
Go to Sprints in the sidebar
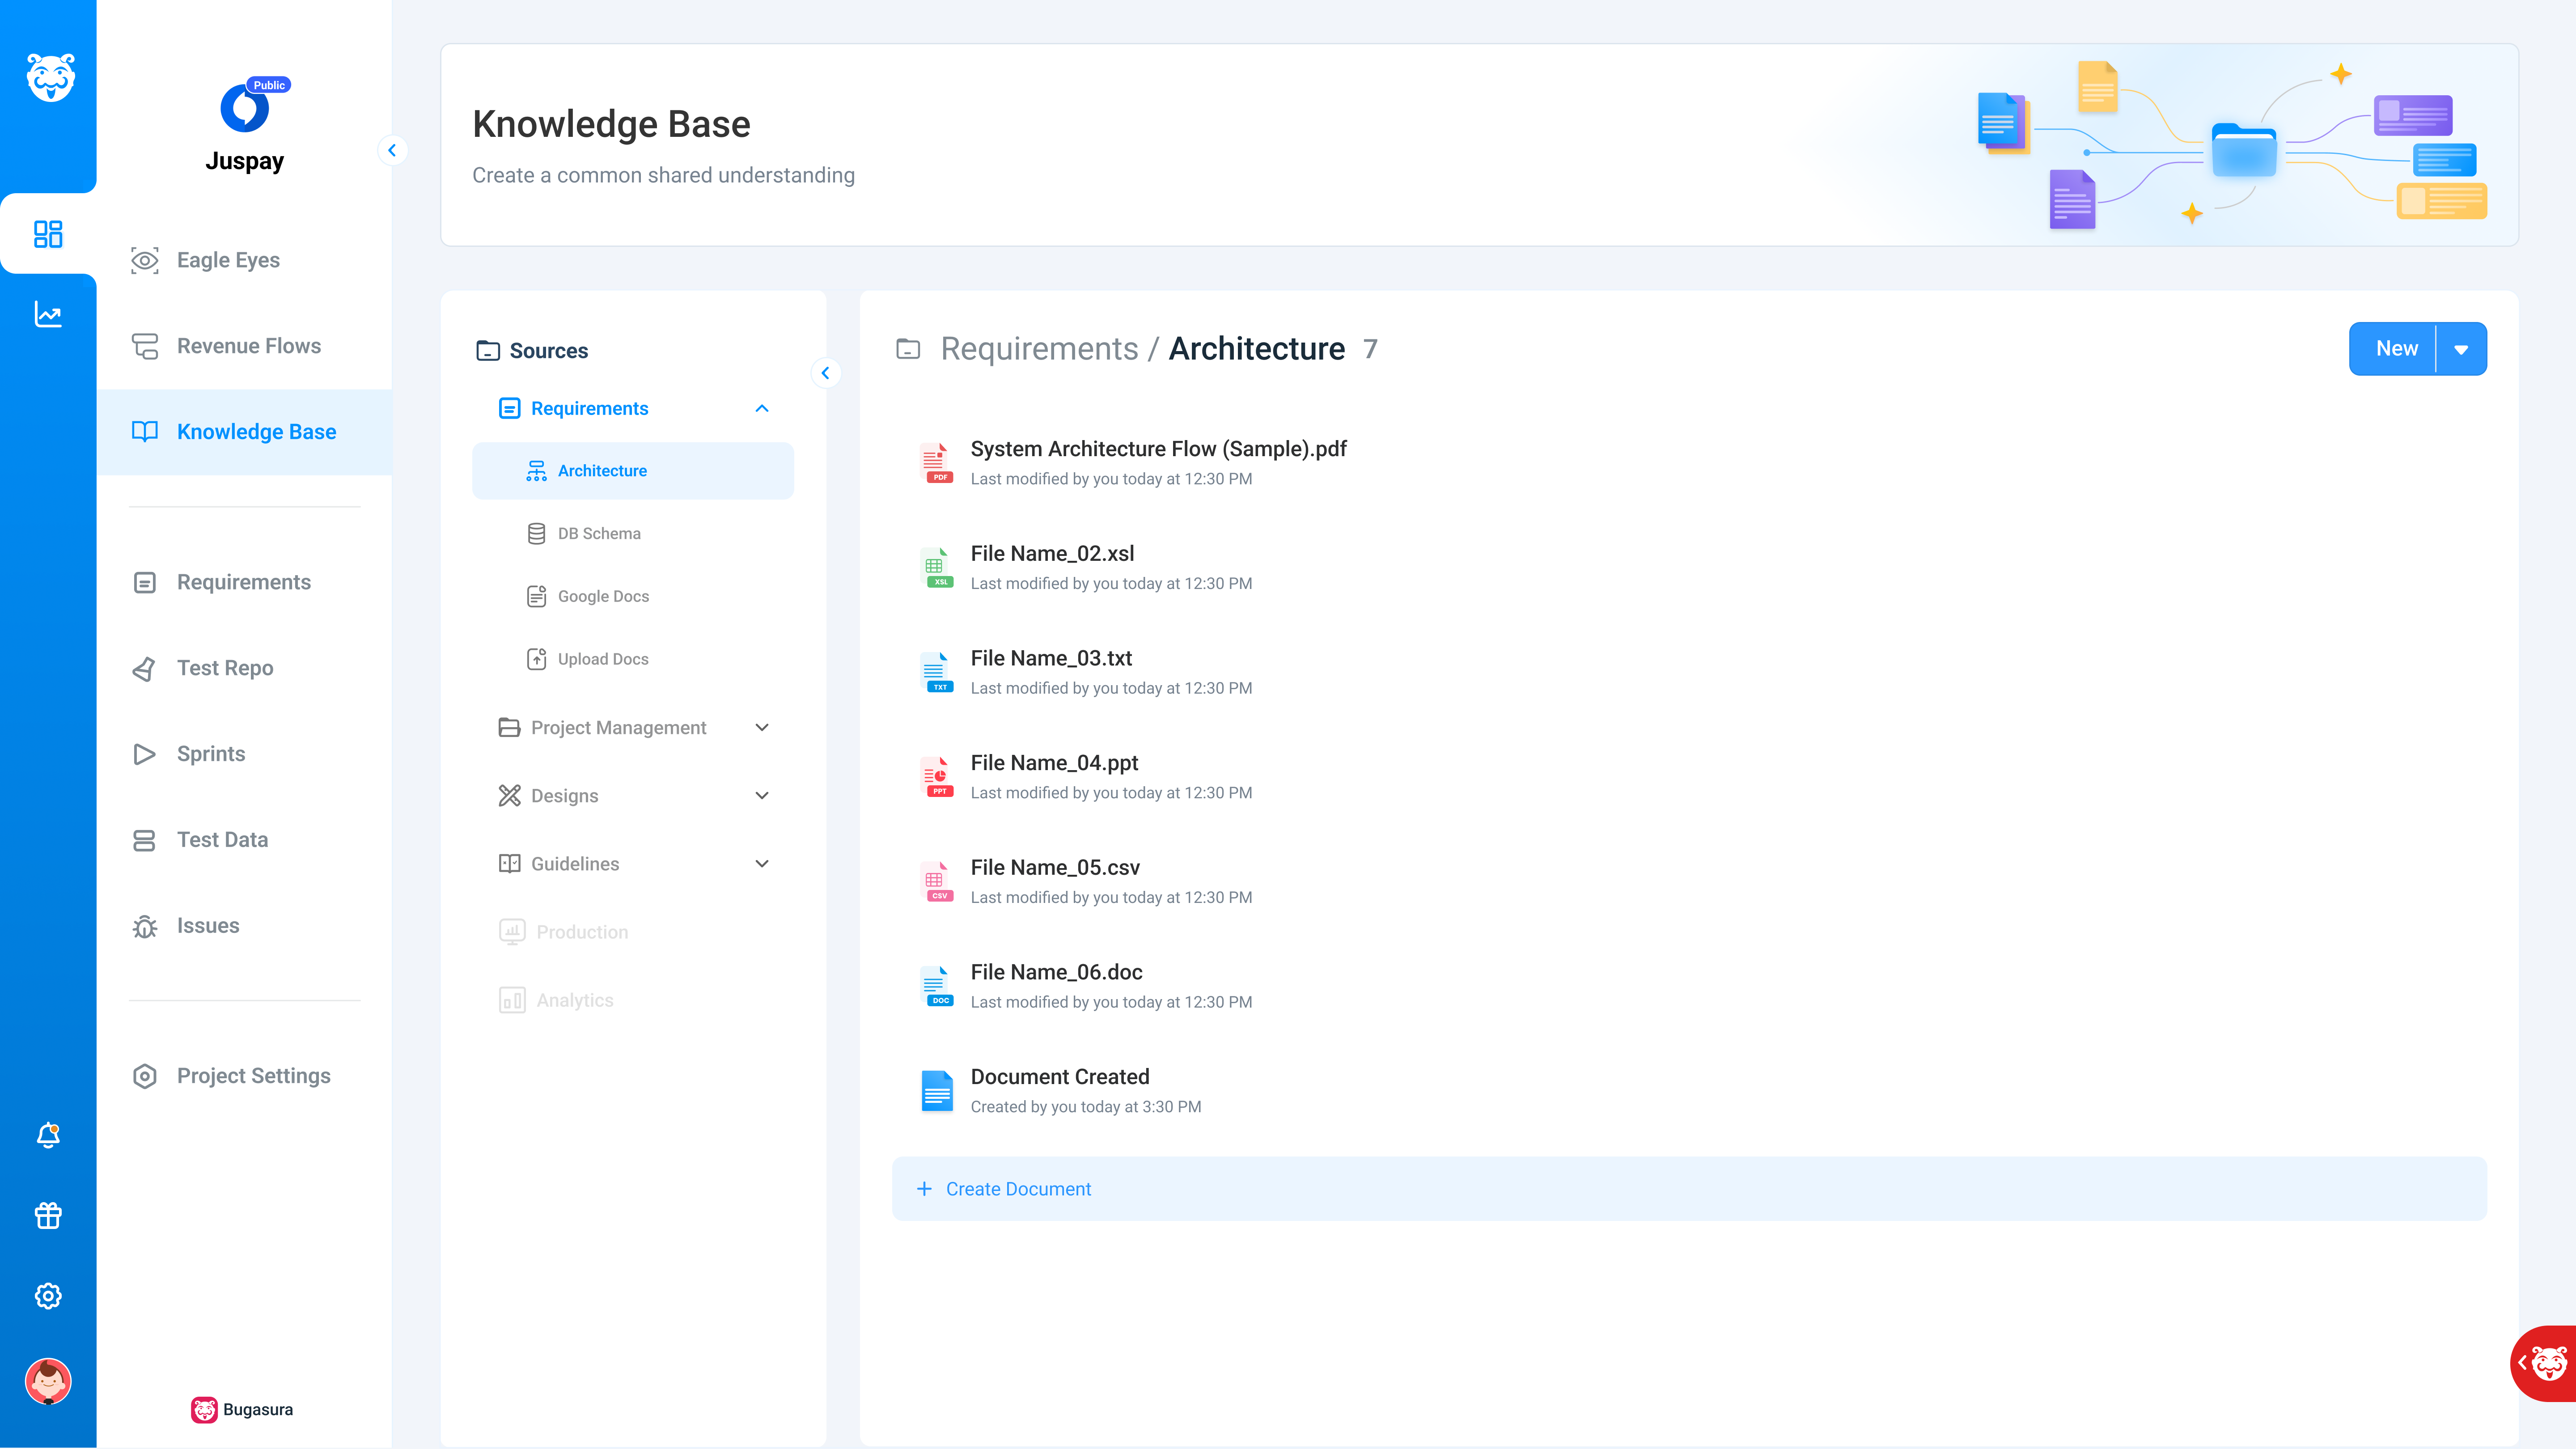(210, 754)
